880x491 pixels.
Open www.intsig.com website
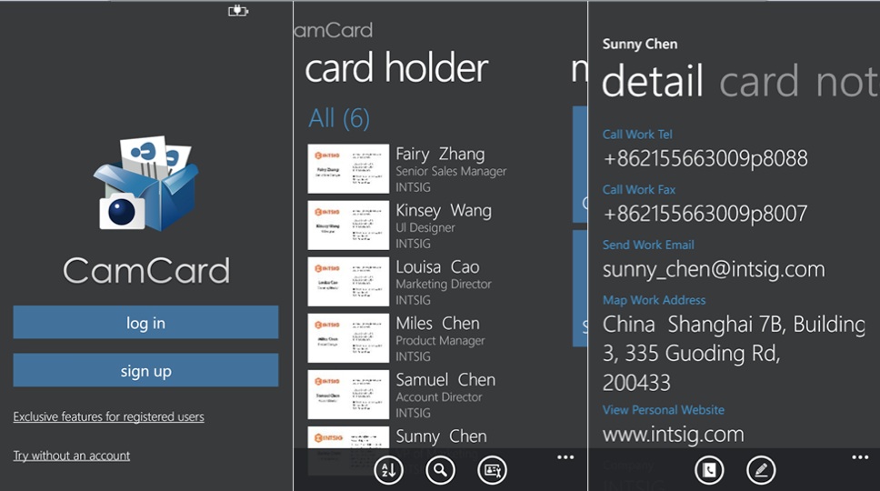[x=673, y=435]
